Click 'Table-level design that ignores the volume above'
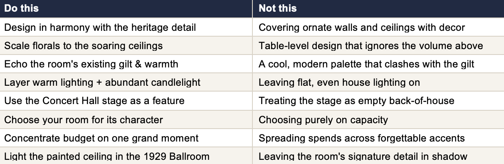 coord(378,45)
